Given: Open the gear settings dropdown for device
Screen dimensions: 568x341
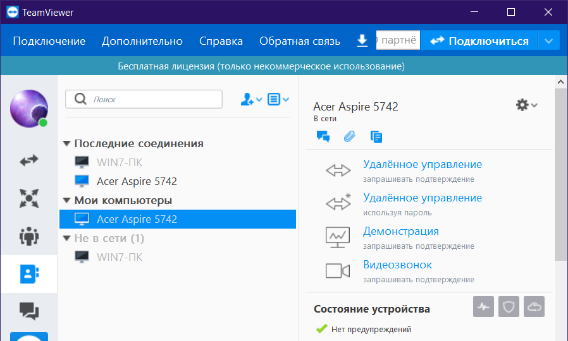Looking at the screenshot, I should point(526,105).
